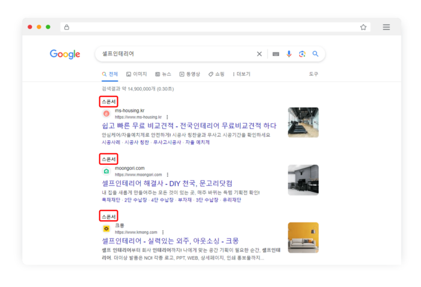Image resolution: width=421 pixels, height=287 pixels.
Task: Click the Google logo
Action: click(x=65, y=54)
